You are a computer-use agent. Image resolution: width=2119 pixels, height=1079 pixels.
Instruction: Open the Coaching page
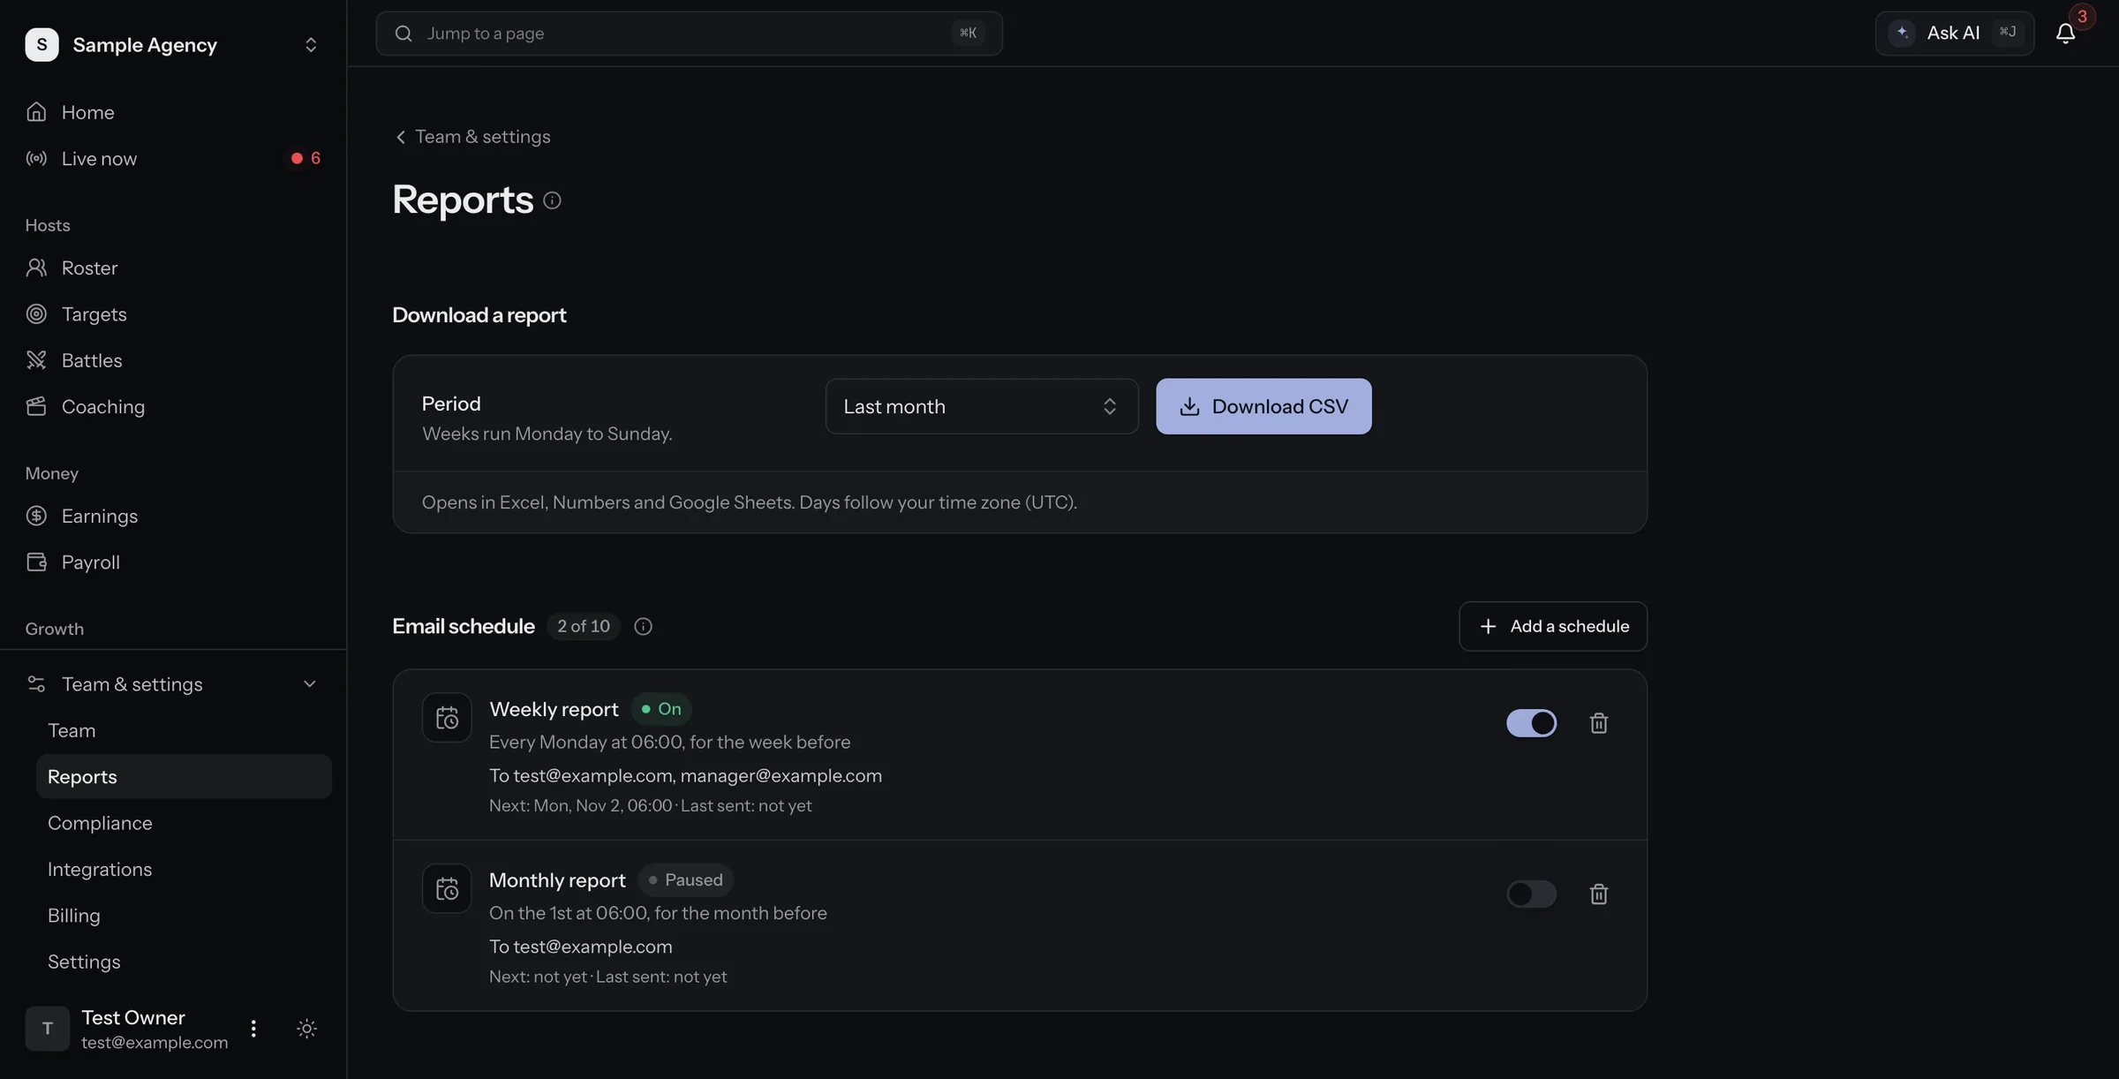tap(173, 406)
